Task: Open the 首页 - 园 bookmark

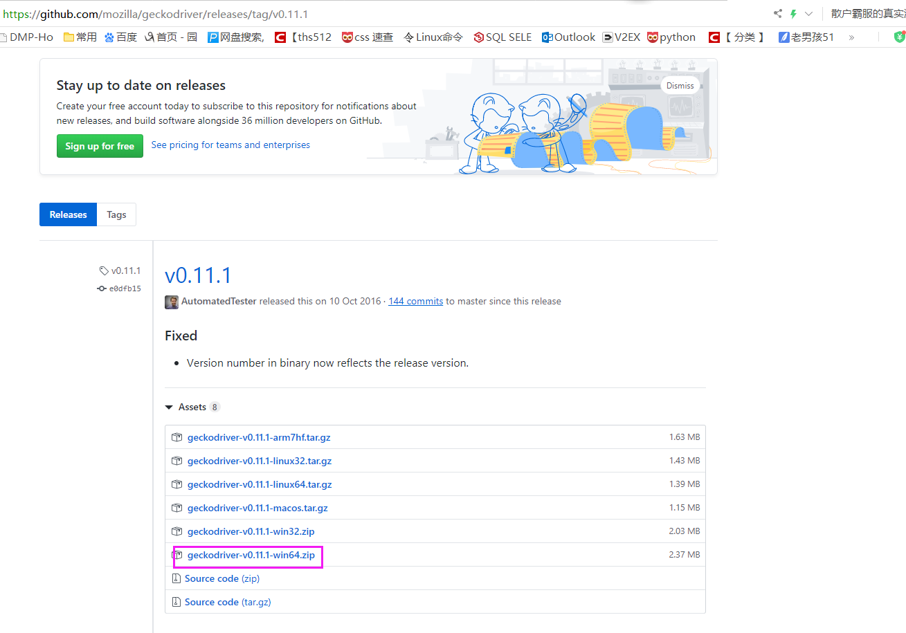Action: tap(170, 37)
